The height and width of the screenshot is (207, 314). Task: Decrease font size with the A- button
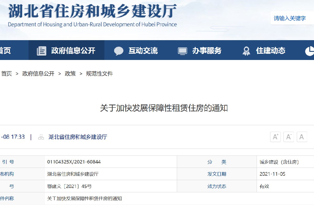pyautogui.click(x=289, y=137)
